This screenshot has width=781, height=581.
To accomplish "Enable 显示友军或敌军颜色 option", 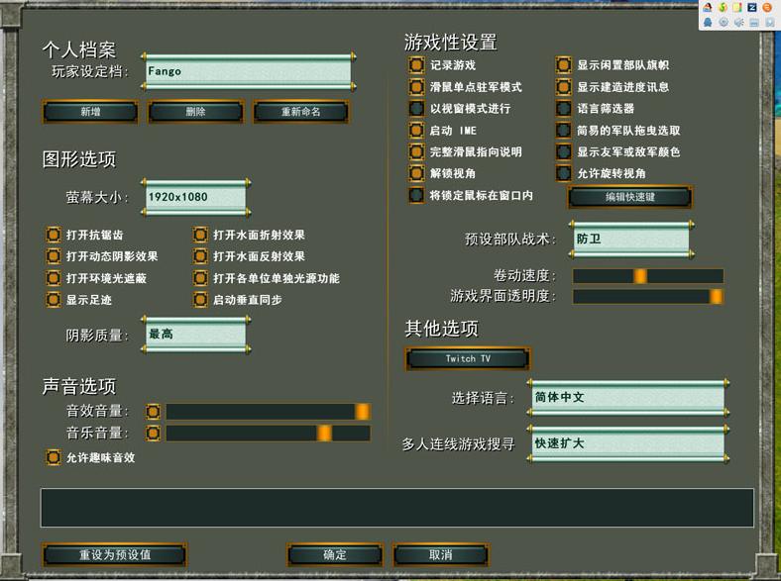I will 563,151.
